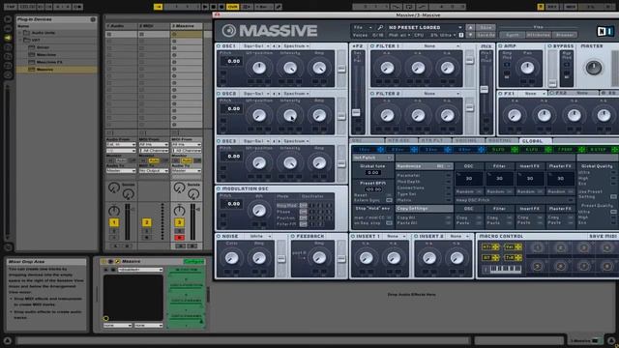
Task: Open OSC1 wavetable Squ-Sw I dropdown
Action: (255, 46)
